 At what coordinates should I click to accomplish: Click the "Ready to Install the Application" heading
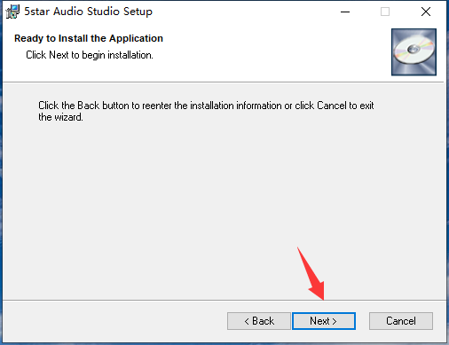pos(89,38)
